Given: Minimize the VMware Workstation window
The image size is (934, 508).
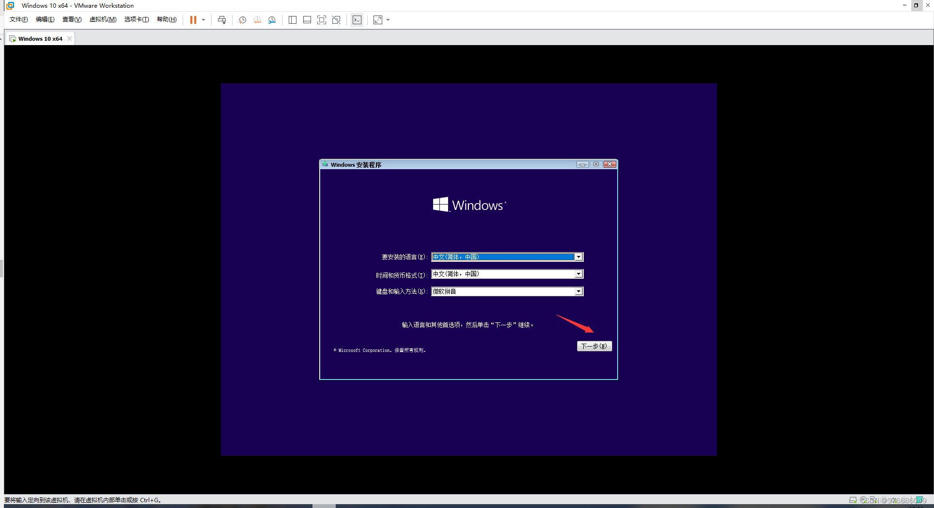Looking at the screenshot, I should 904,5.
